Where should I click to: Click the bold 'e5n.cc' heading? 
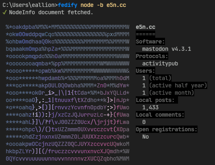(x=146, y=27)
